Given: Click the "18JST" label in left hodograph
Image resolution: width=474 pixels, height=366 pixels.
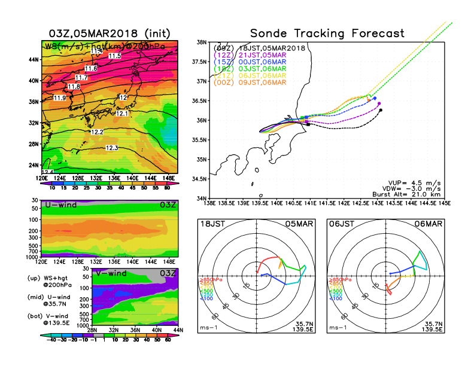Looking at the screenshot, I should coord(212,224).
